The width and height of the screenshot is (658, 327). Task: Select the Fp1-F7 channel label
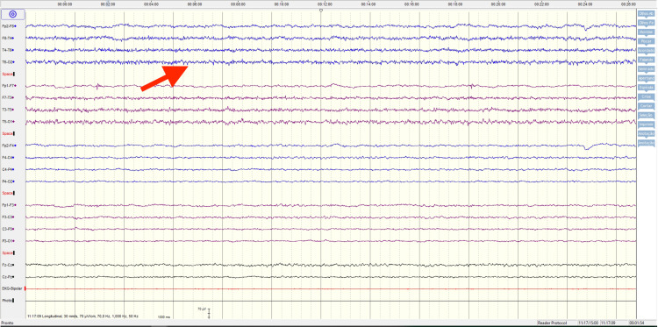(x=10, y=86)
